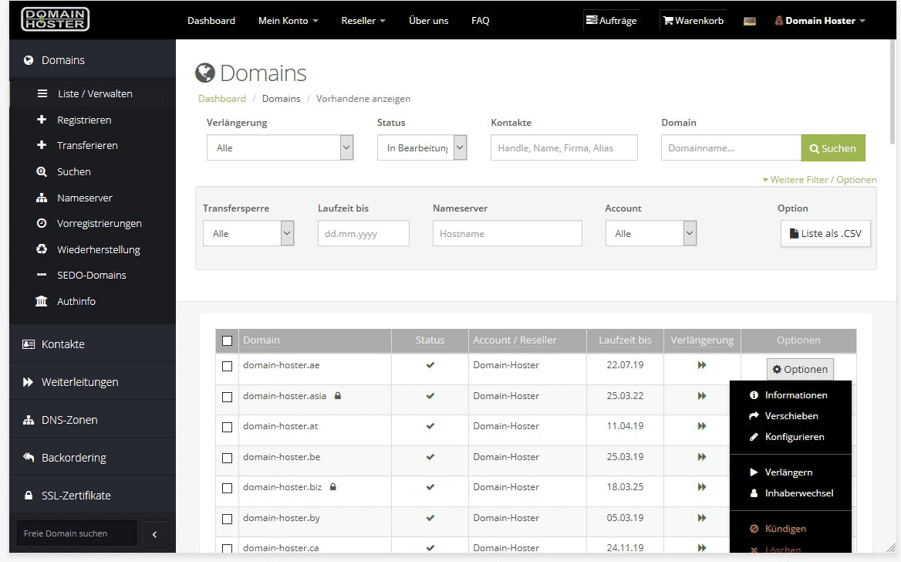Open Über uns in top navigation

(428, 21)
